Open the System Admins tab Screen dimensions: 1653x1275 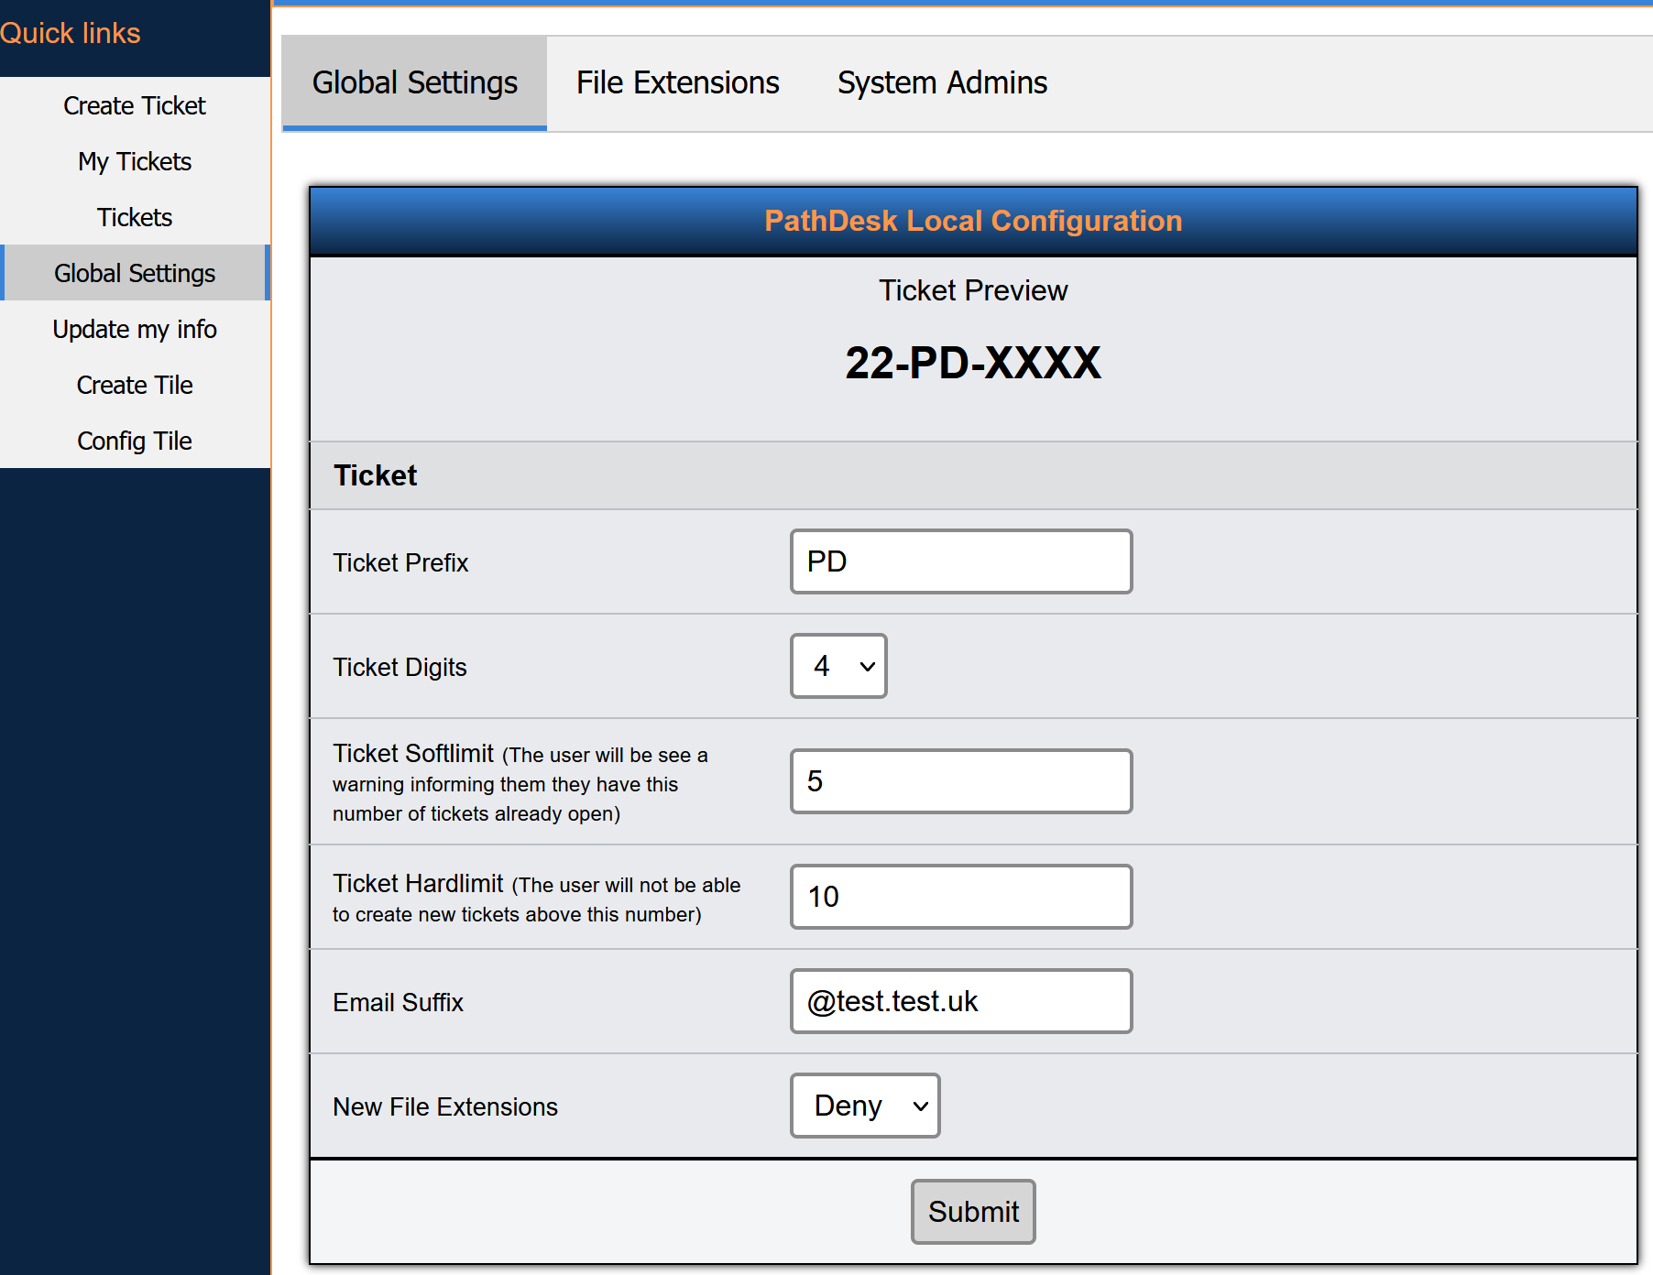(941, 83)
